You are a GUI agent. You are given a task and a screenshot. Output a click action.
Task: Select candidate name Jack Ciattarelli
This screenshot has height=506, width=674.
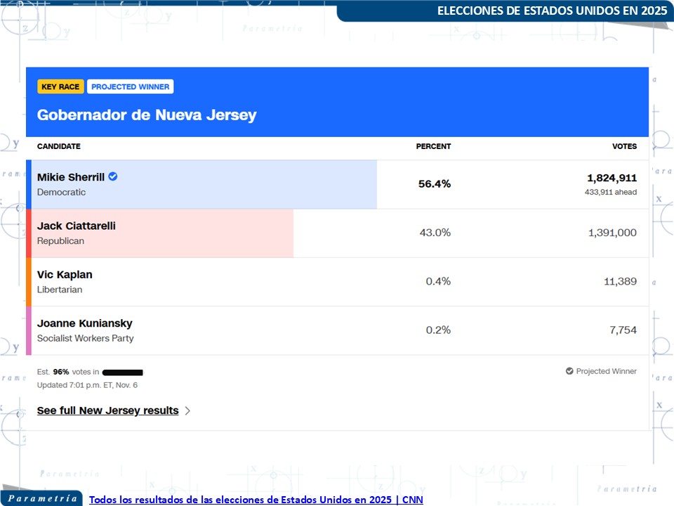77,226
